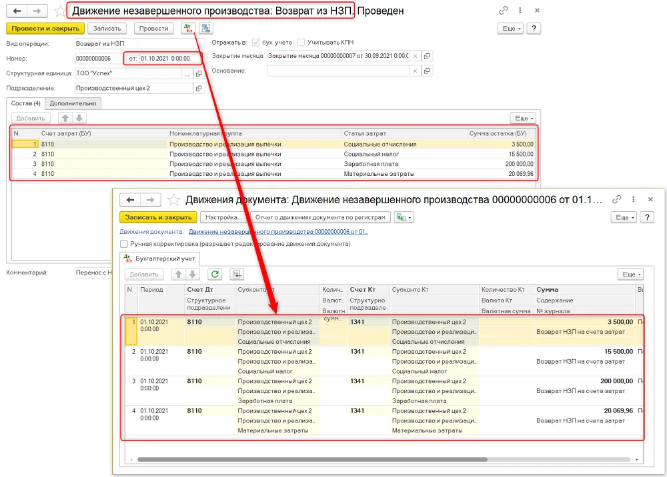Move row up in Состав table

[65, 118]
